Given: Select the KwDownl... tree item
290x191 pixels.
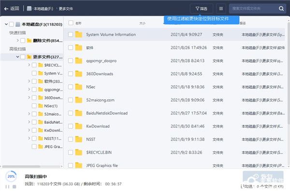Looking at the screenshot, I should [53, 130].
